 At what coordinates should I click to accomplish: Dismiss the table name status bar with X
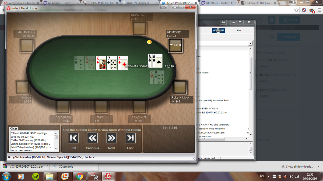(194, 158)
